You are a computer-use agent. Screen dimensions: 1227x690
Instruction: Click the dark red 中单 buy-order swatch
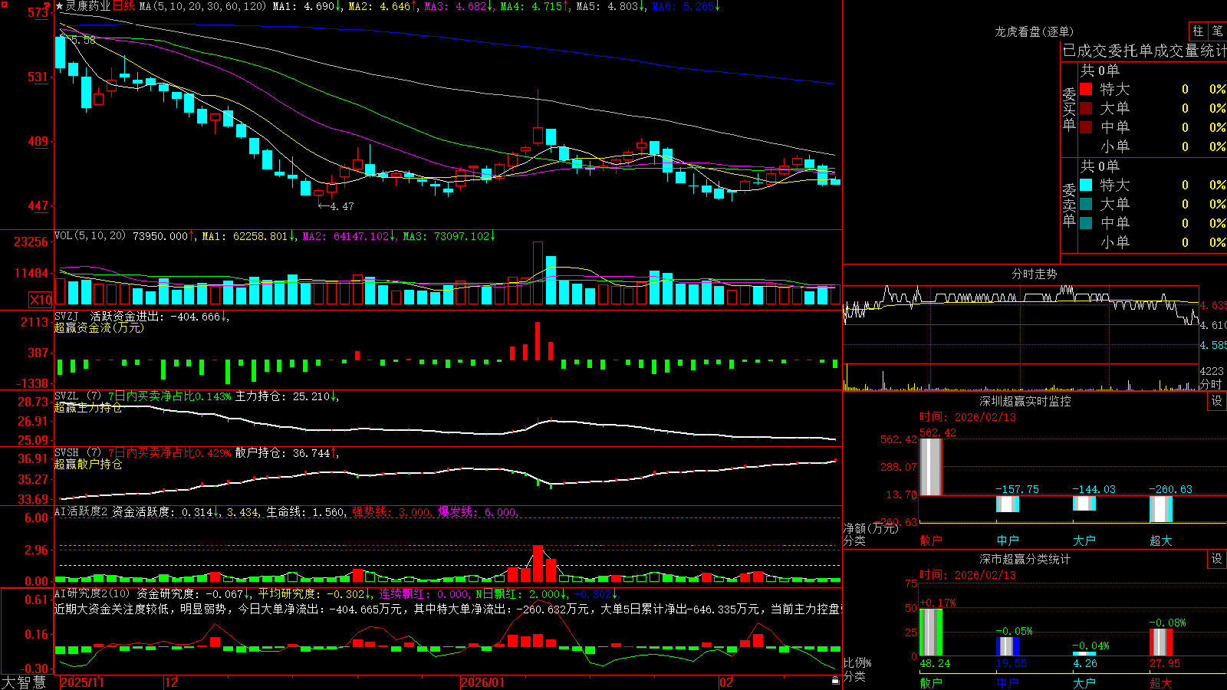1086,127
